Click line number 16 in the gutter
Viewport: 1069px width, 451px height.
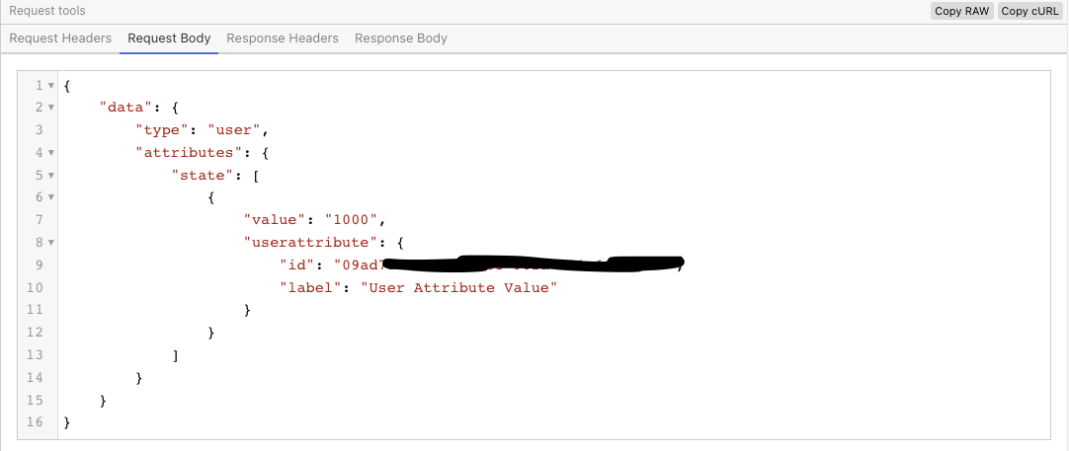point(36,422)
